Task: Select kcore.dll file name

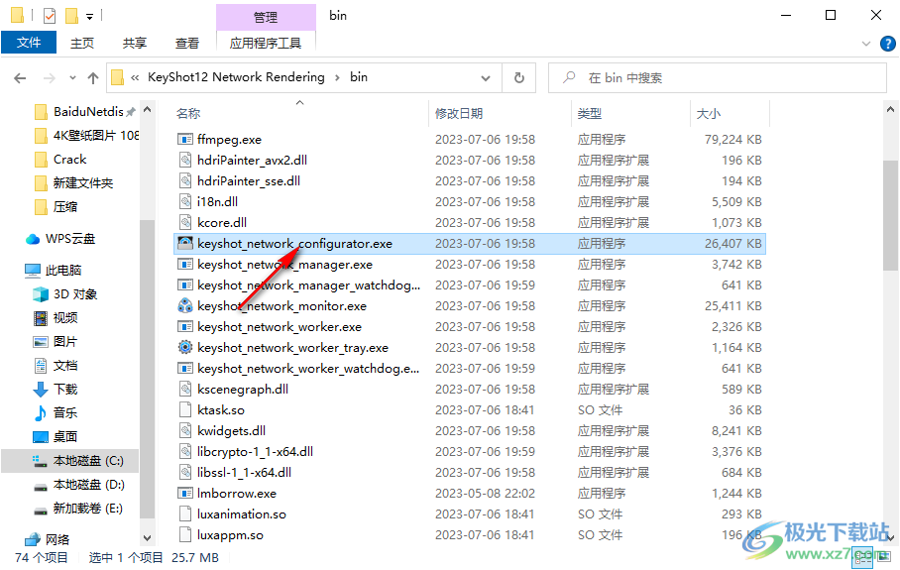Action: click(x=222, y=223)
